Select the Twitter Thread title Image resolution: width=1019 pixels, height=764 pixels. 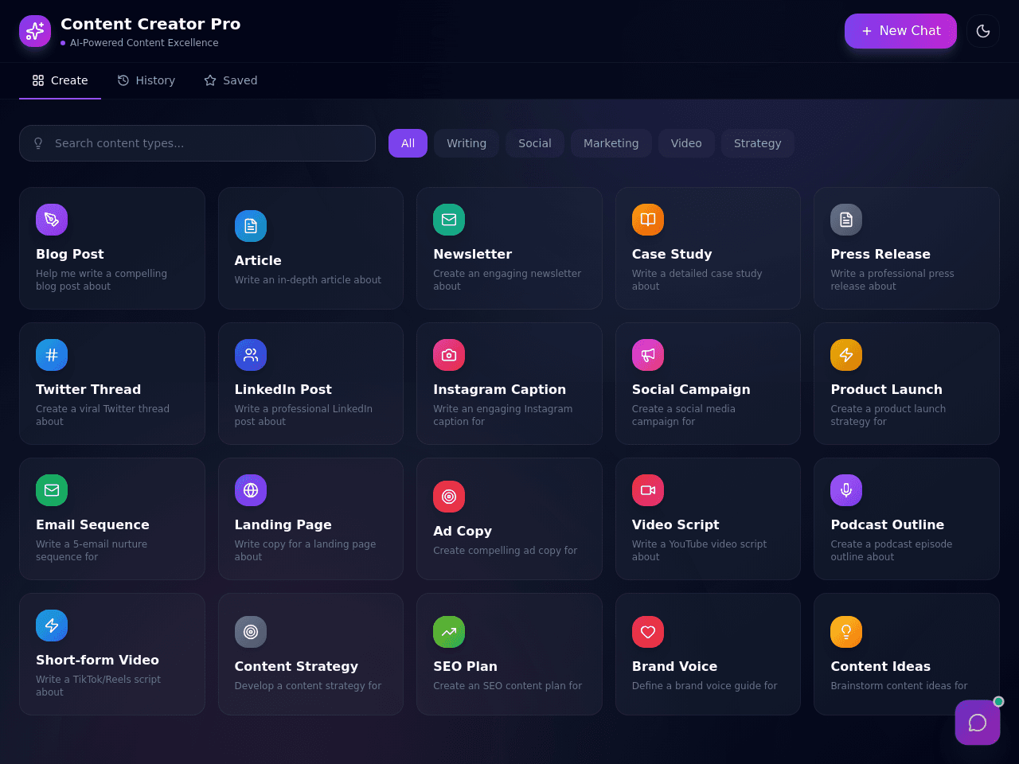coord(88,389)
